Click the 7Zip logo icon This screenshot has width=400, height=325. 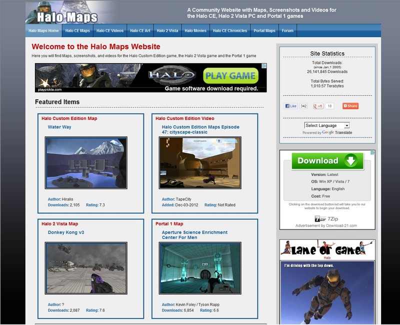pos(320,219)
